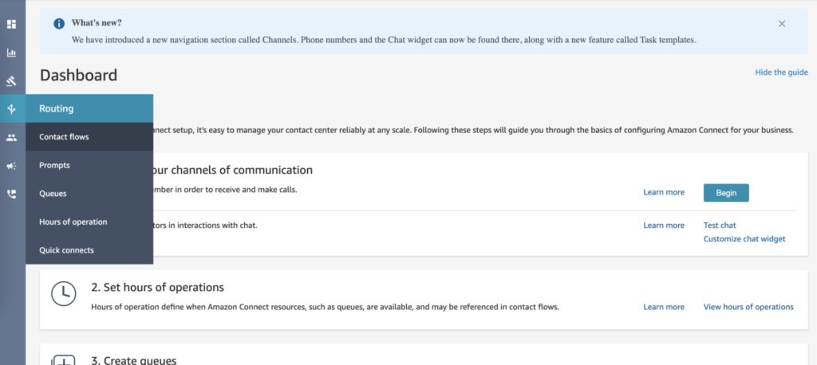Viewport: 817px width, 365px height.
Task: Click the third sidebar icon below Metrics
Action: coord(11,80)
